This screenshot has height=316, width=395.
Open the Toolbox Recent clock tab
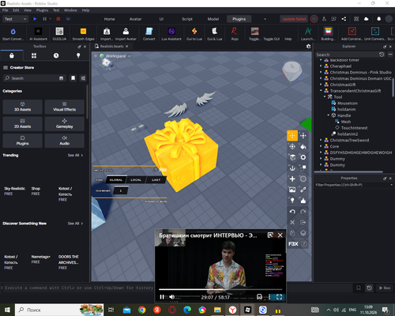[56, 55]
